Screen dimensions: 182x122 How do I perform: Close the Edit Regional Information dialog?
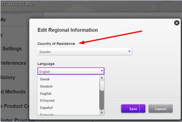(x=177, y=23)
